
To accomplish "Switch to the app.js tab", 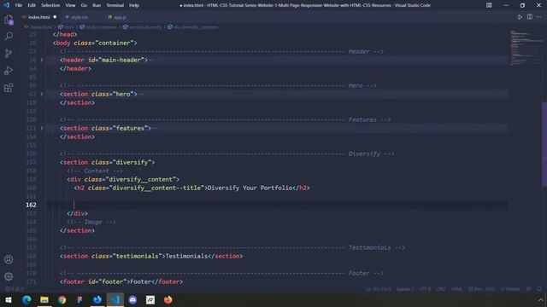I will (120, 17).
